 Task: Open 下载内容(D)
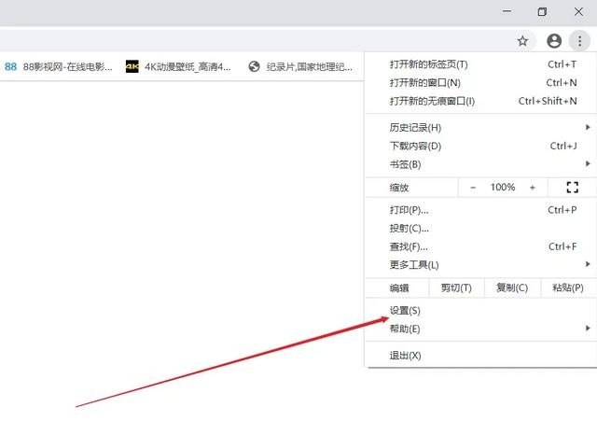[x=481, y=146]
